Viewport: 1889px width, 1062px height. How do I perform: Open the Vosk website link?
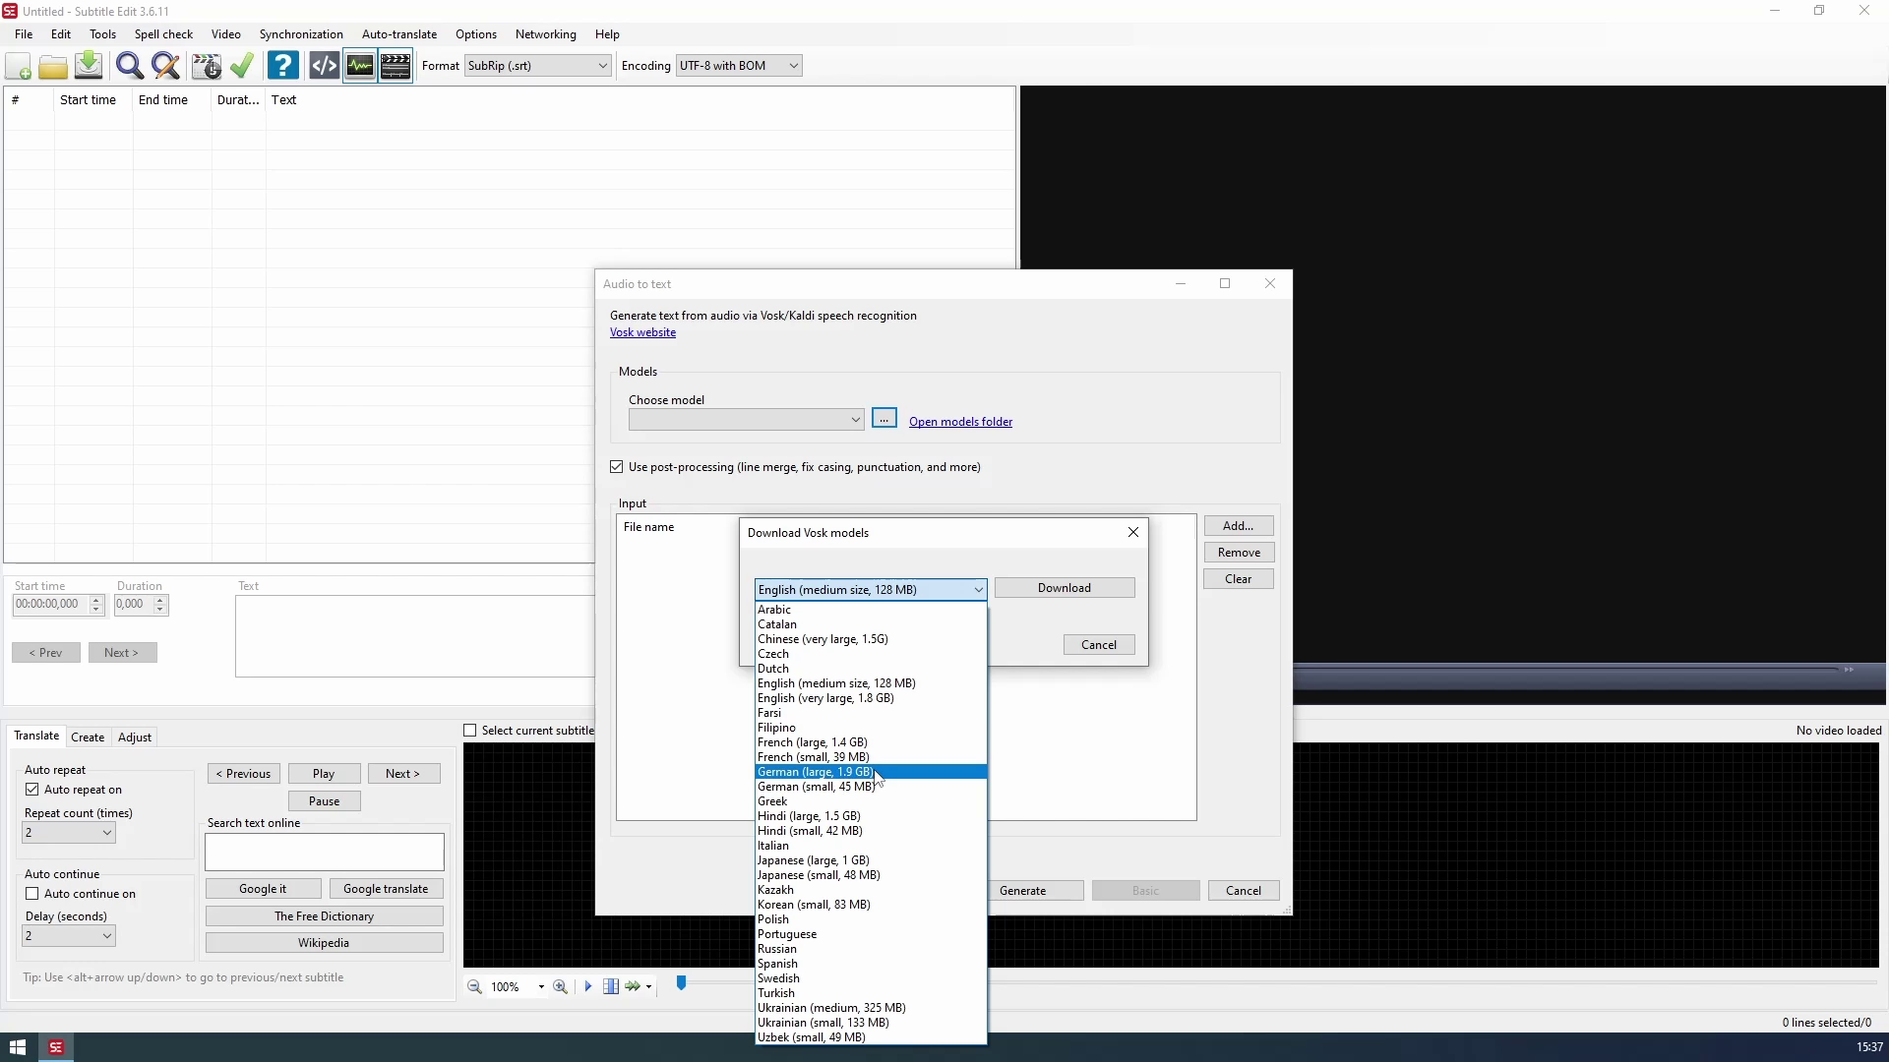642,332
